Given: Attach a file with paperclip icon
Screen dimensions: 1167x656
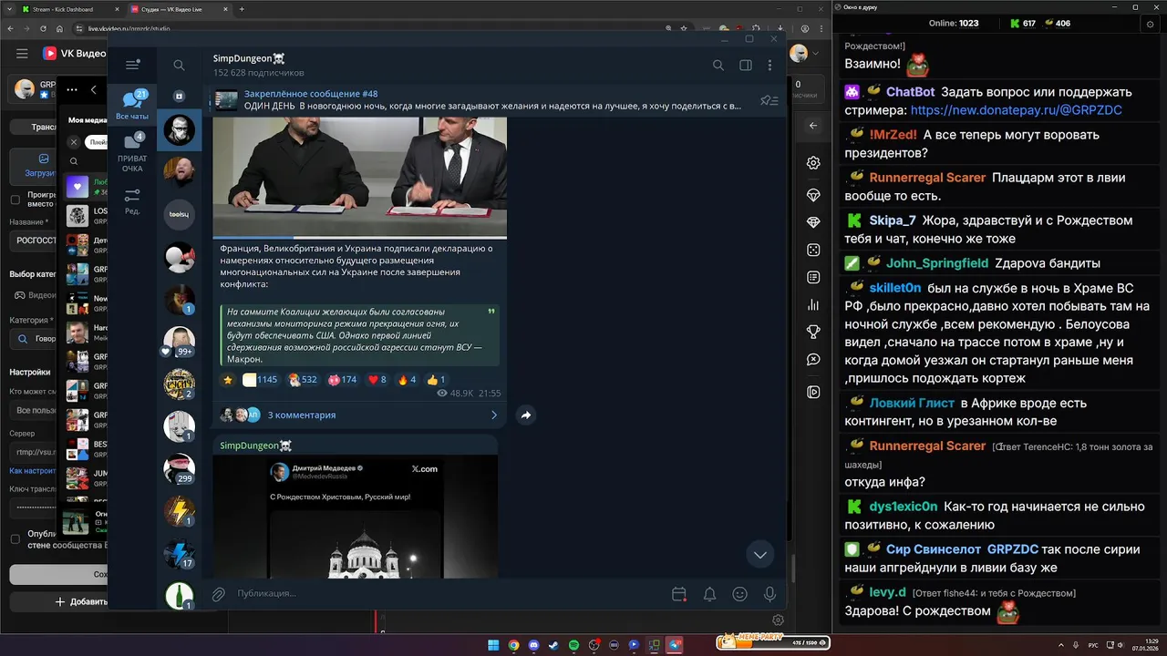Looking at the screenshot, I should click(x=219, y=594).
